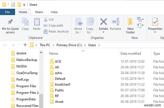Switch to the View ribbon tab
The height and width of the screenshot is (108, 164).
tap(54, 12)
